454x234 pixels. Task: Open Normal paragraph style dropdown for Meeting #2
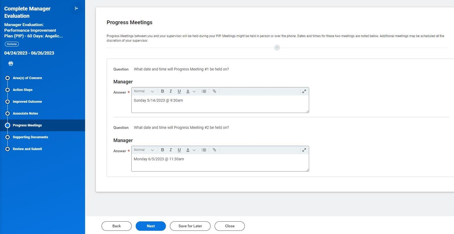tap(144, 150)
